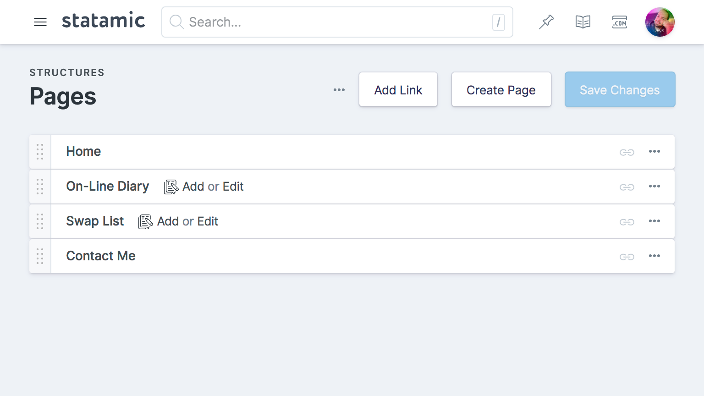Click the drag handle of Swap List row
Viewport: 704px width, 396px height.
tap(40, 221)
